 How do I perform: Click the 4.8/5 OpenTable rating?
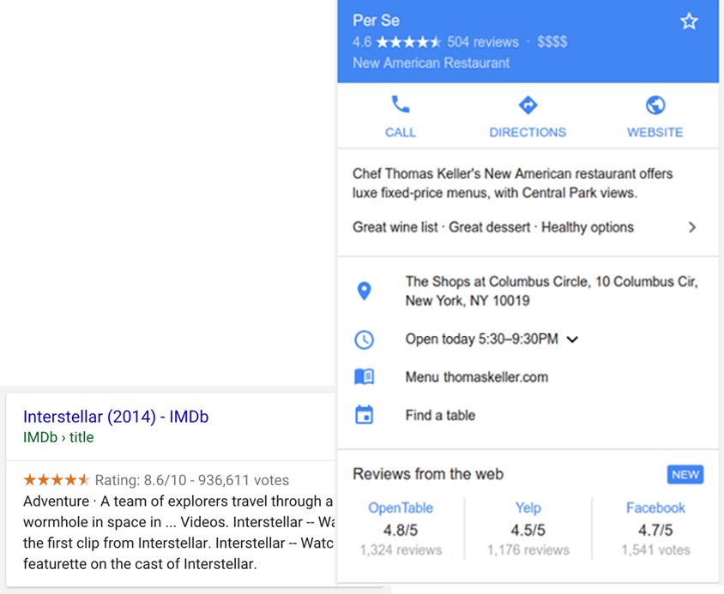tap(401, 531)
